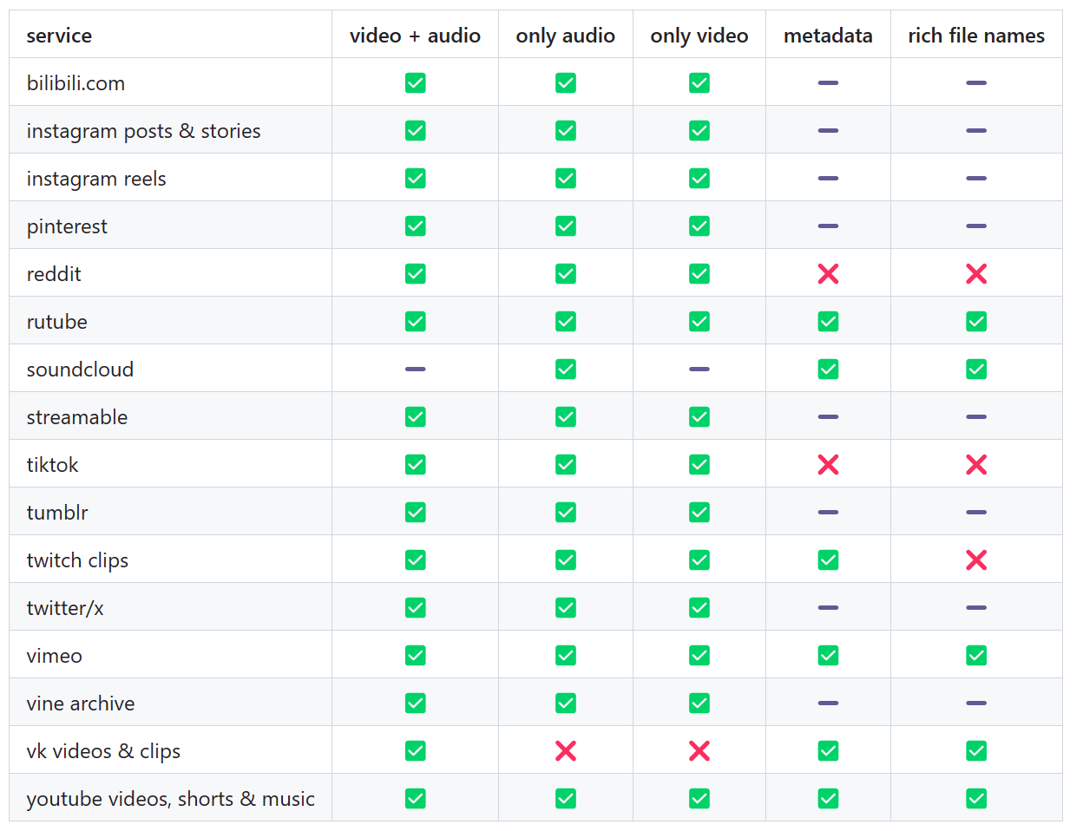Viewport: 1083px width, 831px height.
Task: Click the green check for twitter/x video + audio
Action: 416,608
